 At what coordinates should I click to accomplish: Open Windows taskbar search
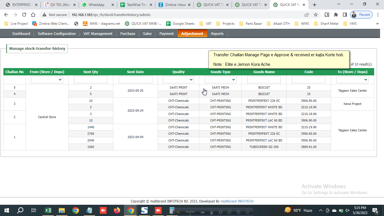[20, 210]
